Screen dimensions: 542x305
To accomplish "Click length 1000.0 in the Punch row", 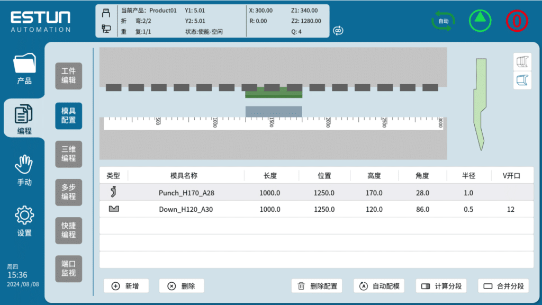I will [x=269, y=193].
